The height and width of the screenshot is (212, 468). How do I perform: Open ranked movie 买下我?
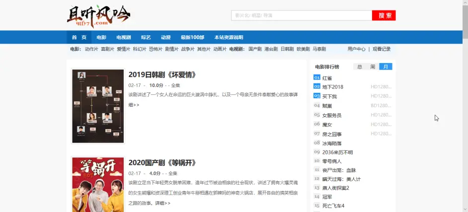(x=329, y=97)
